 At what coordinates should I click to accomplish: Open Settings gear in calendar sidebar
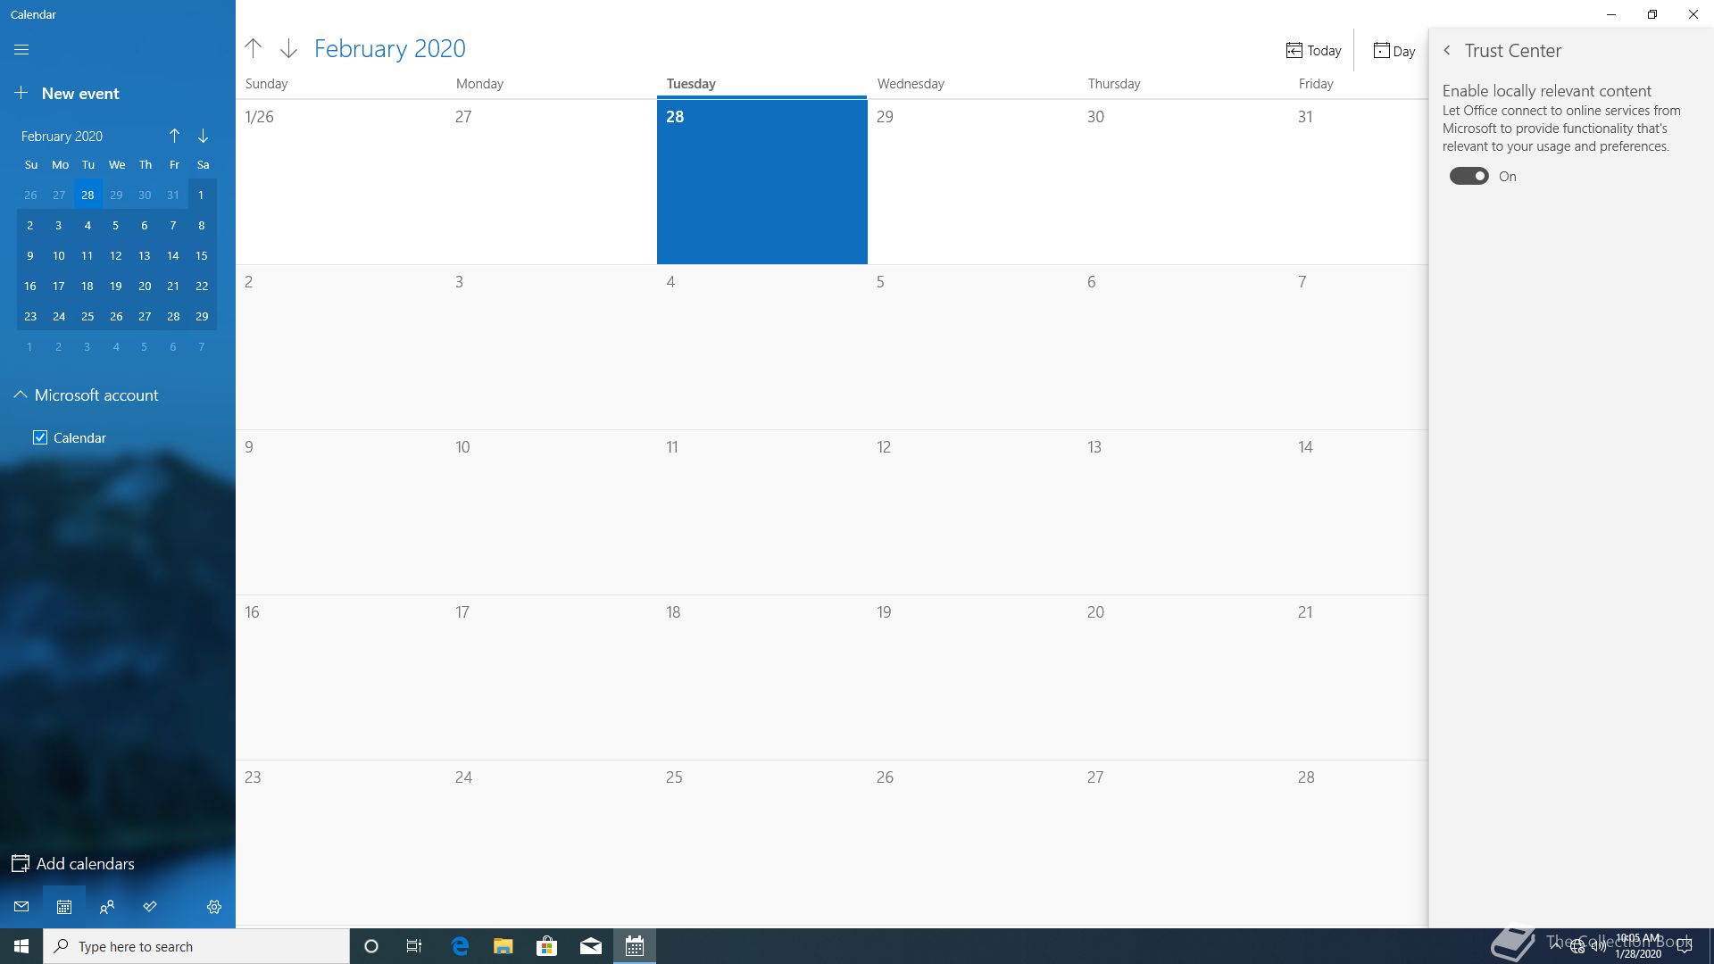214,907
